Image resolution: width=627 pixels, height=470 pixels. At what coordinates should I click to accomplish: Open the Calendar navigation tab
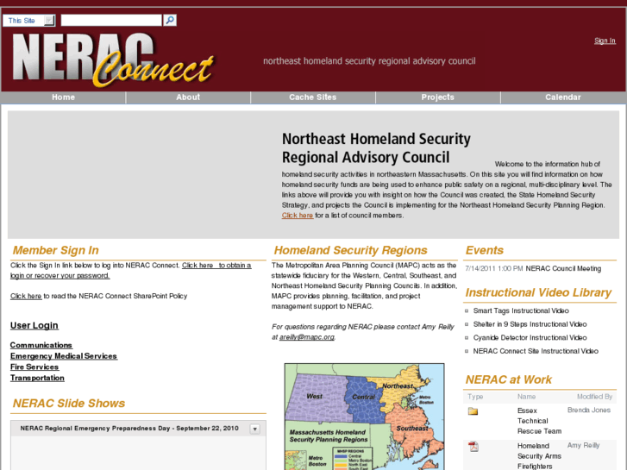pyautogui.click(x=563, y=97)
